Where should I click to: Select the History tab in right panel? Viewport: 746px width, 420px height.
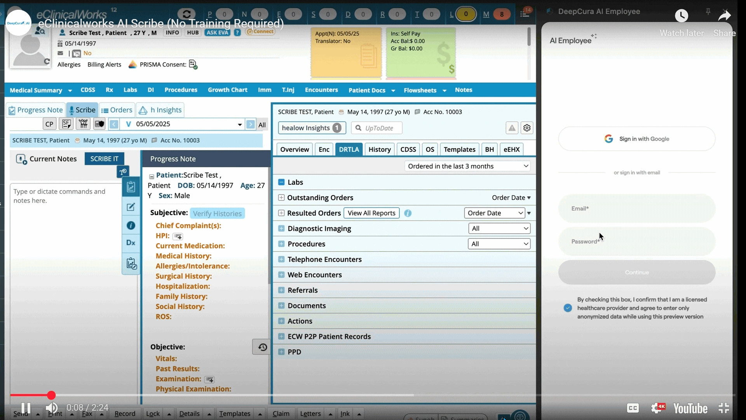point(380,149)
